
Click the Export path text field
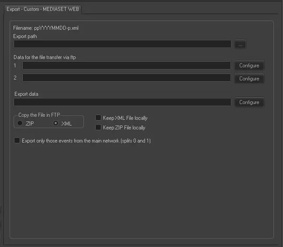[122, 44]
